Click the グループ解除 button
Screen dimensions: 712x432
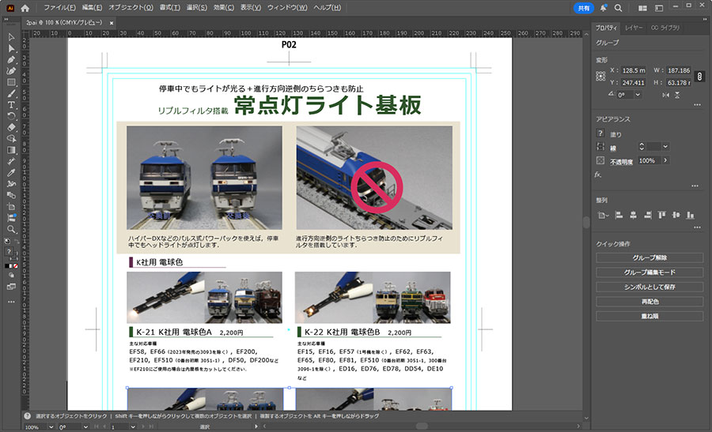click(650, 257)
